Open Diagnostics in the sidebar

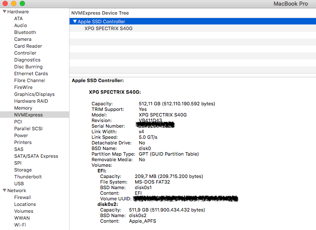tap(27, 60)
